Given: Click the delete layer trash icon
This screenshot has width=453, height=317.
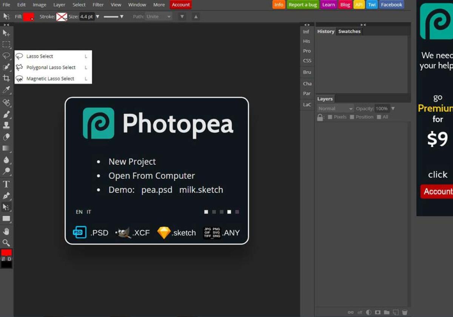Looking at the screenshot, I should [404, 312].
